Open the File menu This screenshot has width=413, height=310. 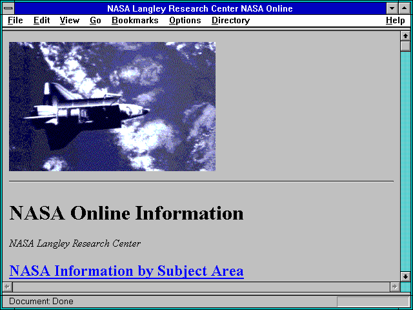pos(15,21)
